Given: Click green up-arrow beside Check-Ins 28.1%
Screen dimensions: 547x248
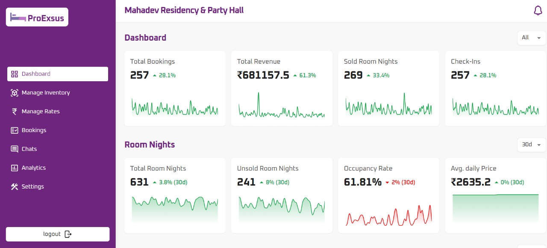Looking at the screenshot, I should (475, 75).
